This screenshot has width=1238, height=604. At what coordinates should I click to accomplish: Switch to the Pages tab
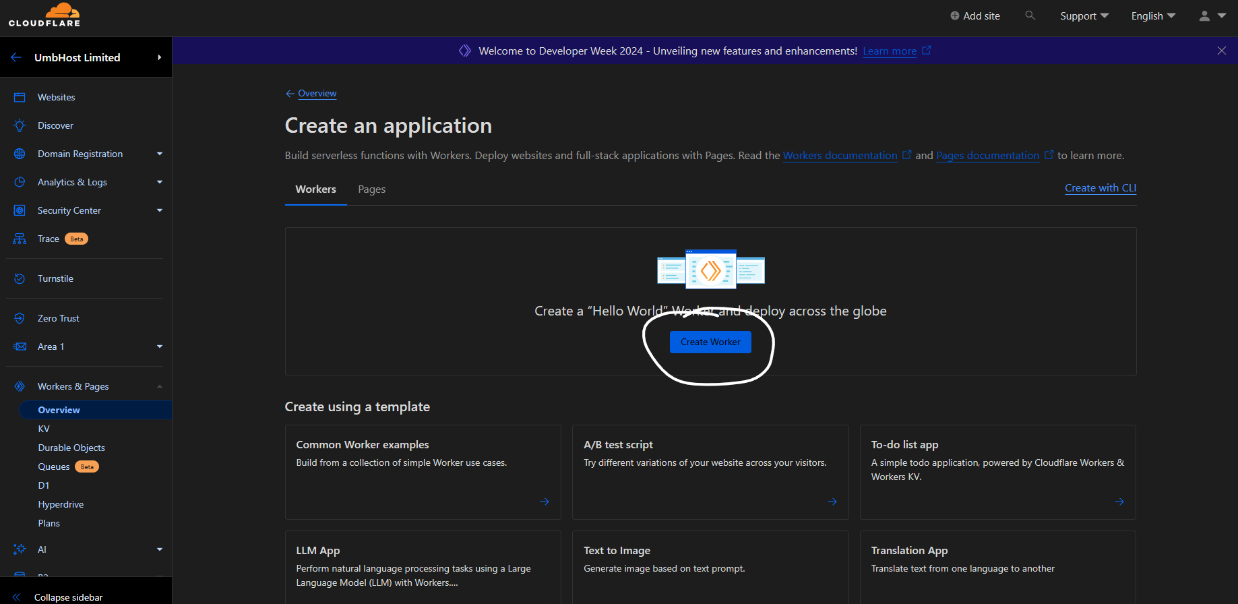pos(371,189)
